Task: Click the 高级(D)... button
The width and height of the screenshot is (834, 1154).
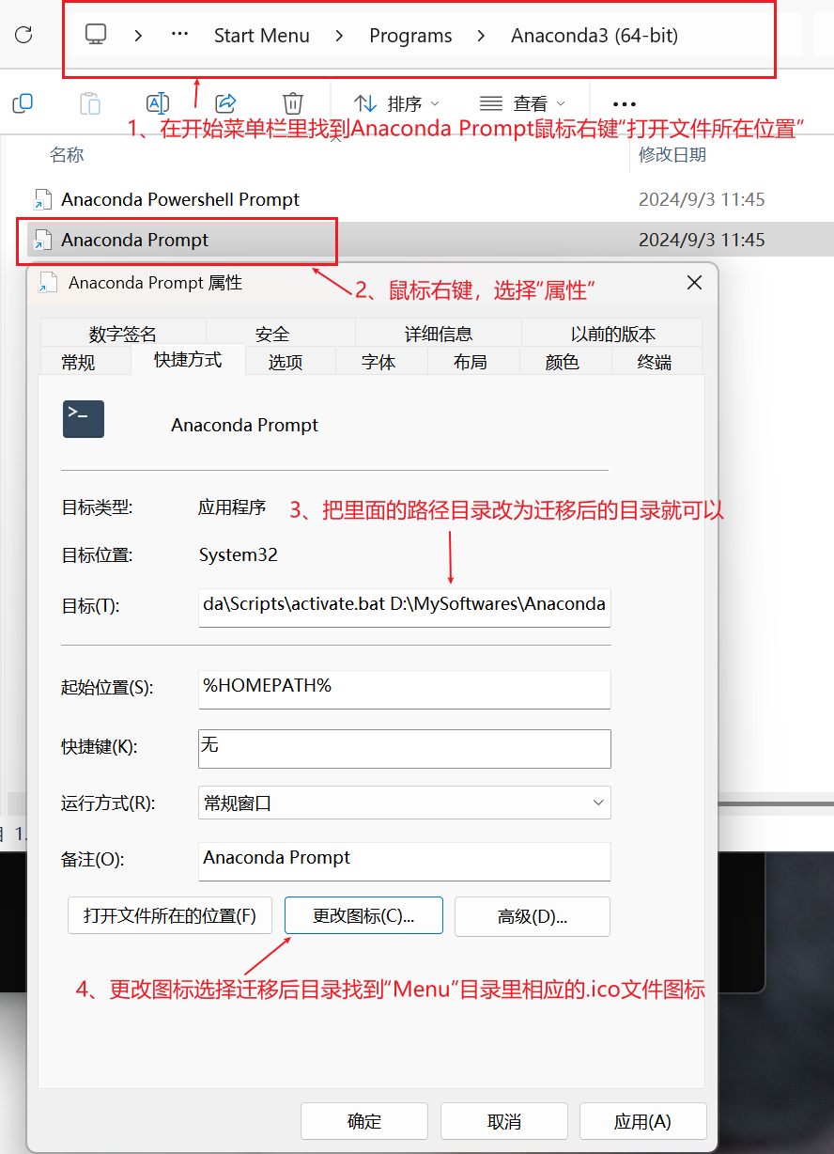Action: (x=533, y=916)
